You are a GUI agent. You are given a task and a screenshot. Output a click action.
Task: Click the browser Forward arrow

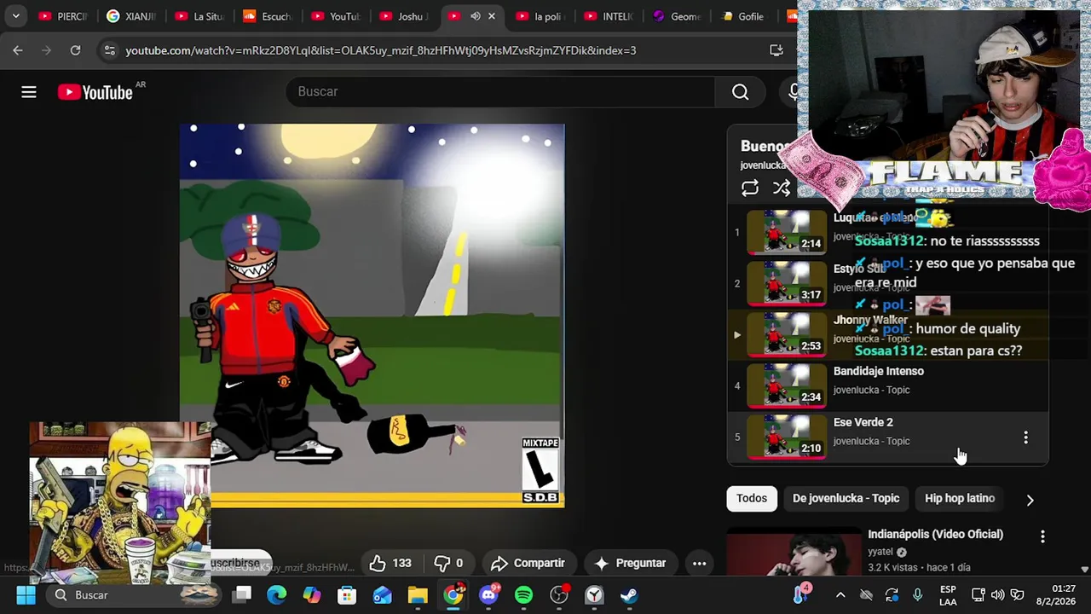(46, 50)
